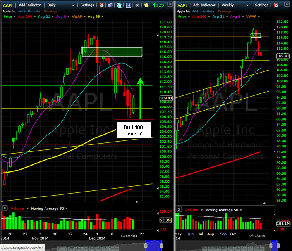292x251 pixels.
Task: Click the 109.41 price label on Daily chart
Action: [166, 98]
